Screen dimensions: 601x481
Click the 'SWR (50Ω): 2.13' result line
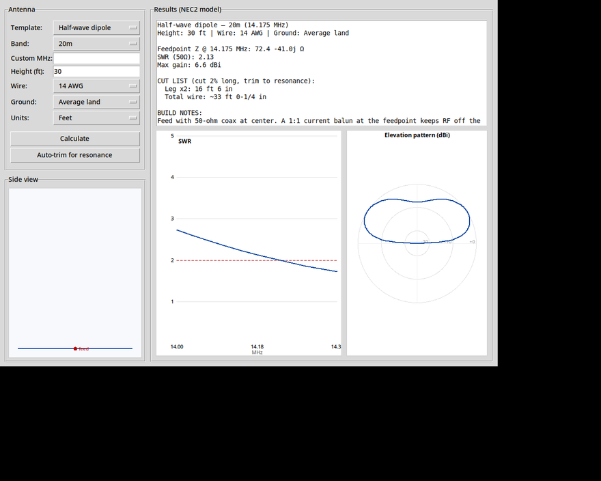(x=186, y=57)
